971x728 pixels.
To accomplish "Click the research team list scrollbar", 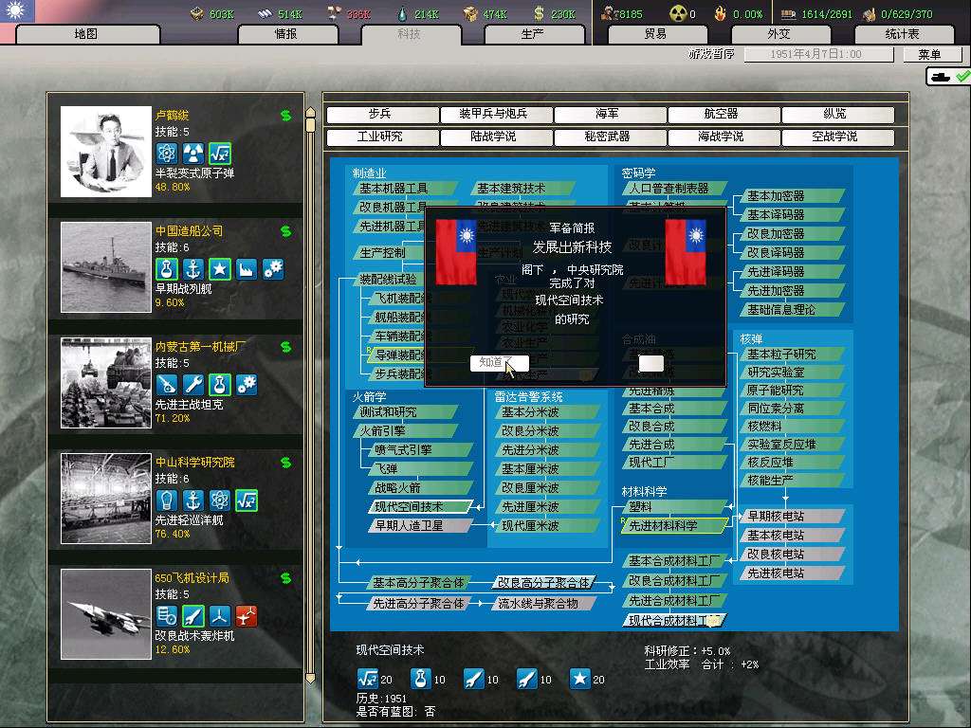I will point(311,395).
